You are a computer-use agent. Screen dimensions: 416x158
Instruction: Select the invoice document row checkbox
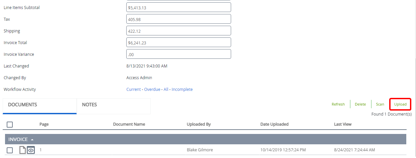[x=10, y=150]
